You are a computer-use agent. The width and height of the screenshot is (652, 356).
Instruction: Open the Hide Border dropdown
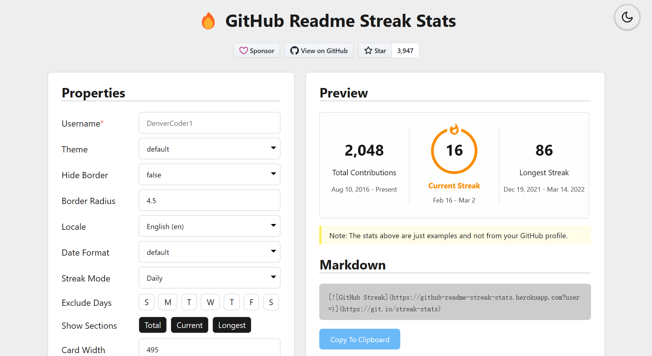pyautogui.click(x=210, y=175)
